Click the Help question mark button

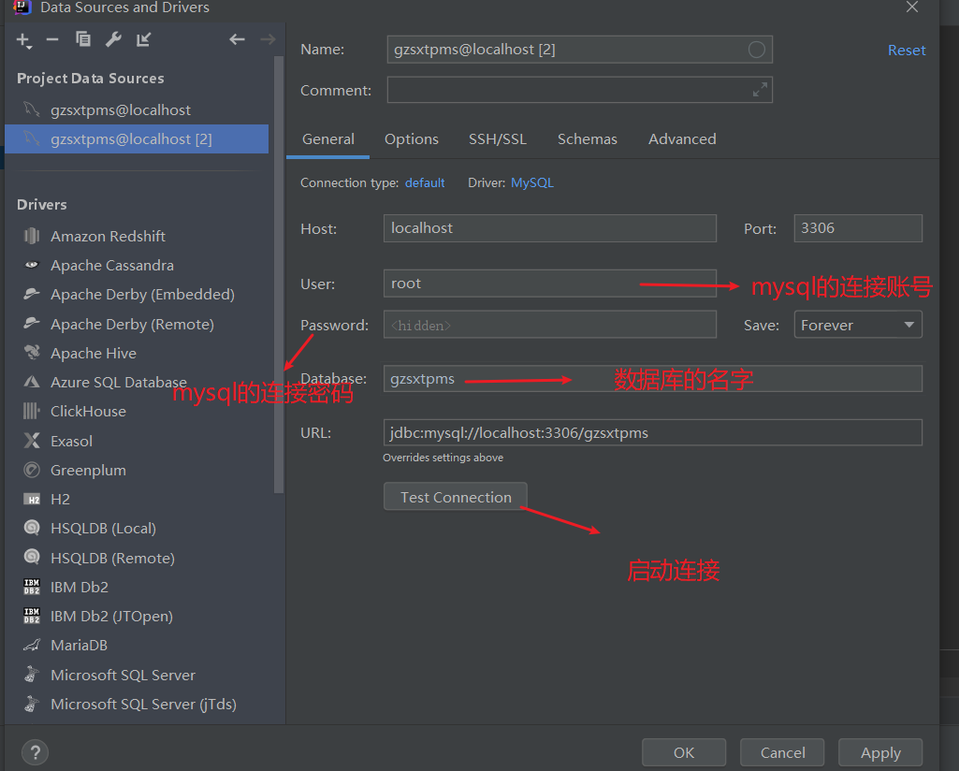pos(35,752)
